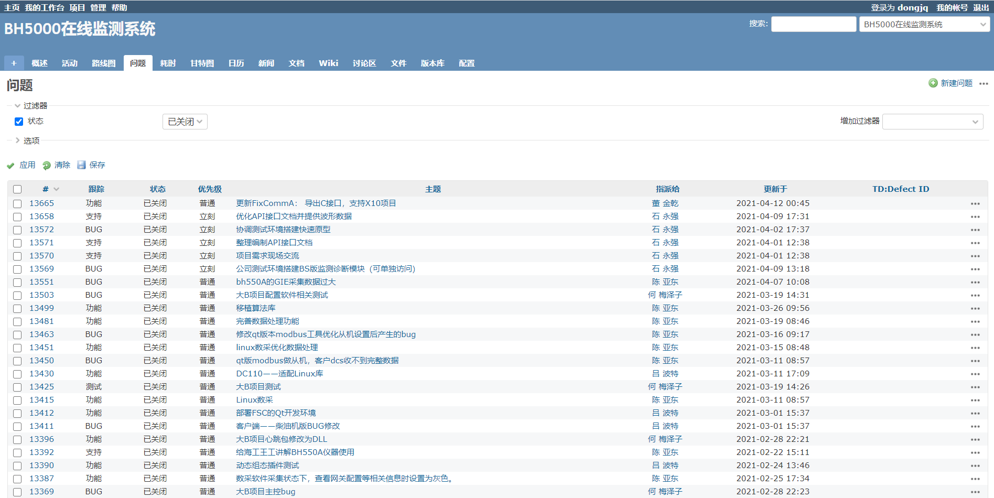Uncheck the Status filter checkbox
This screenshot has height=498, width=994.
19,122
